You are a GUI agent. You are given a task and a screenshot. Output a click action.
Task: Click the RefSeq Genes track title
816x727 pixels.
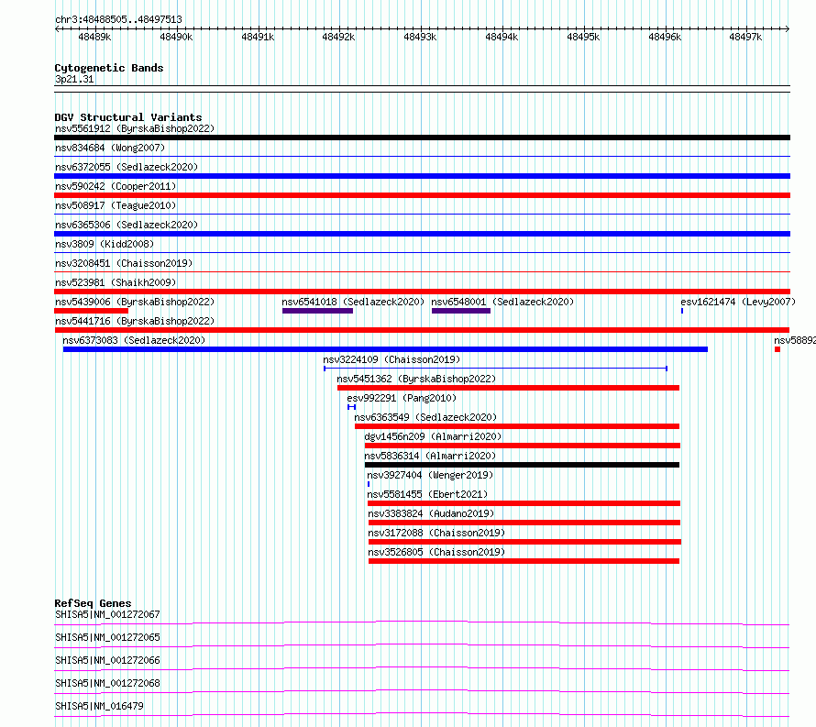[x=93, y=603]
